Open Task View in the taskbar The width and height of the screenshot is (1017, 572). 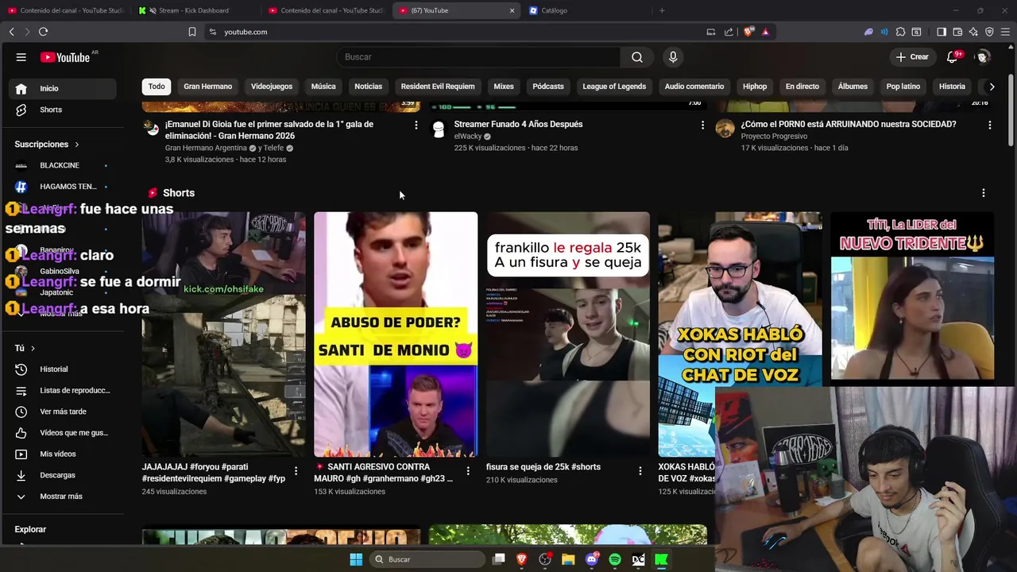pyautogui.click(x=498, y=559)
